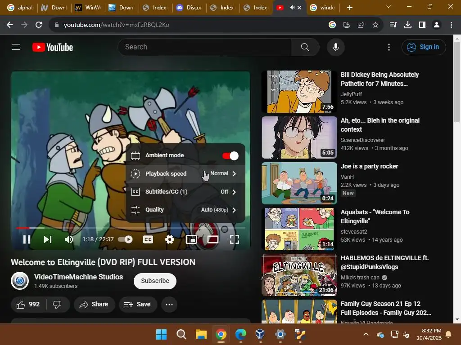461x345 pixels.
Task: Skip to the next video
Action: (48, 239)
